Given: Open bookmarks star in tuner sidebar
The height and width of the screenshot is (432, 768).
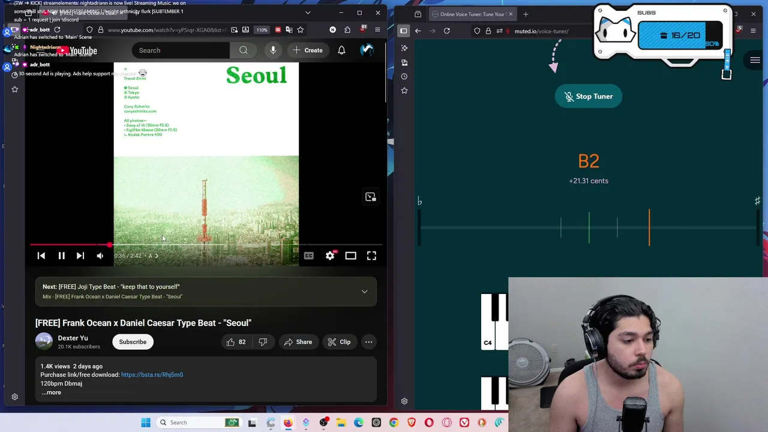Looking at the screenshot, I should click(x=404, y=90).
